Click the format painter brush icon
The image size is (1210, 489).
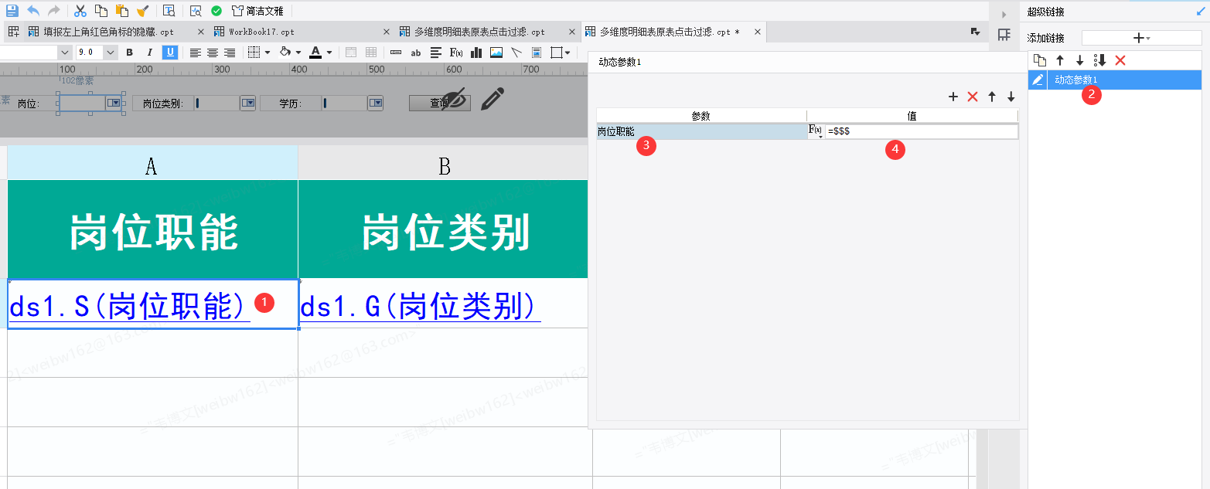(142, 11)
